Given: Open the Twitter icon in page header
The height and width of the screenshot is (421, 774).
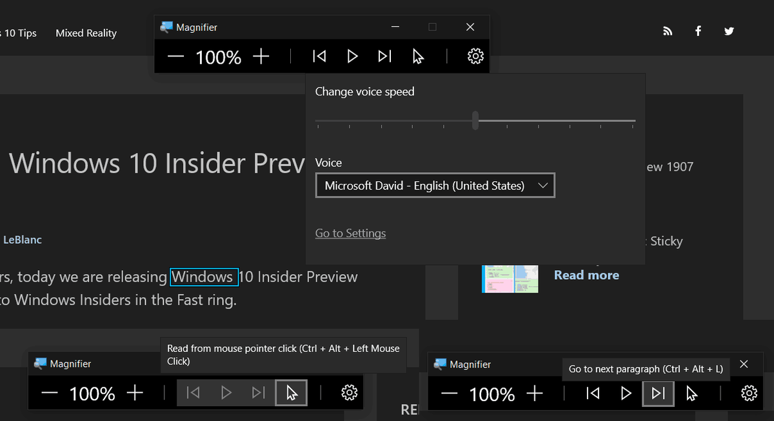Looking at the screenshot, I should pos(729,31).
